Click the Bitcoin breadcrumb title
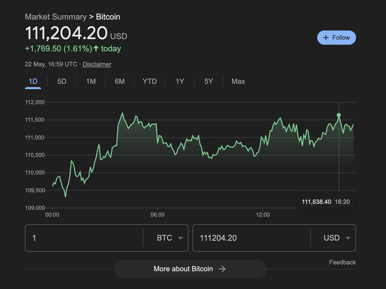 108,17
